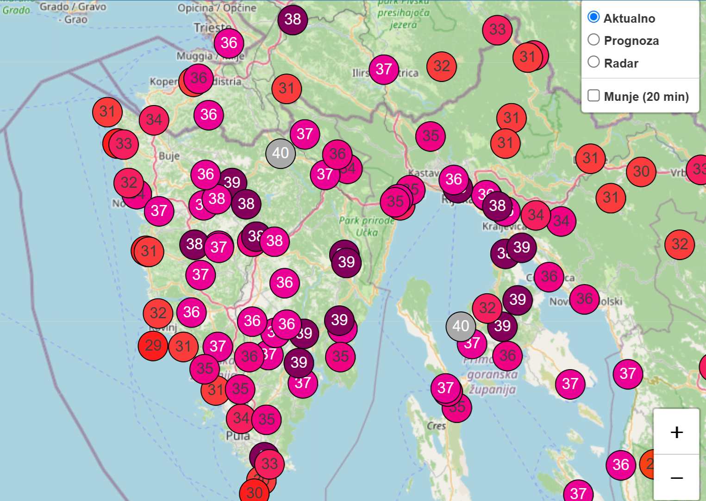
Task: Click the 30 marker at the bottom map edge
Action: [254, 492]
